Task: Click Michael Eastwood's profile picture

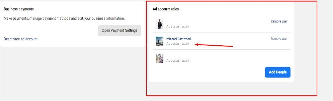Action: [159, 41]
